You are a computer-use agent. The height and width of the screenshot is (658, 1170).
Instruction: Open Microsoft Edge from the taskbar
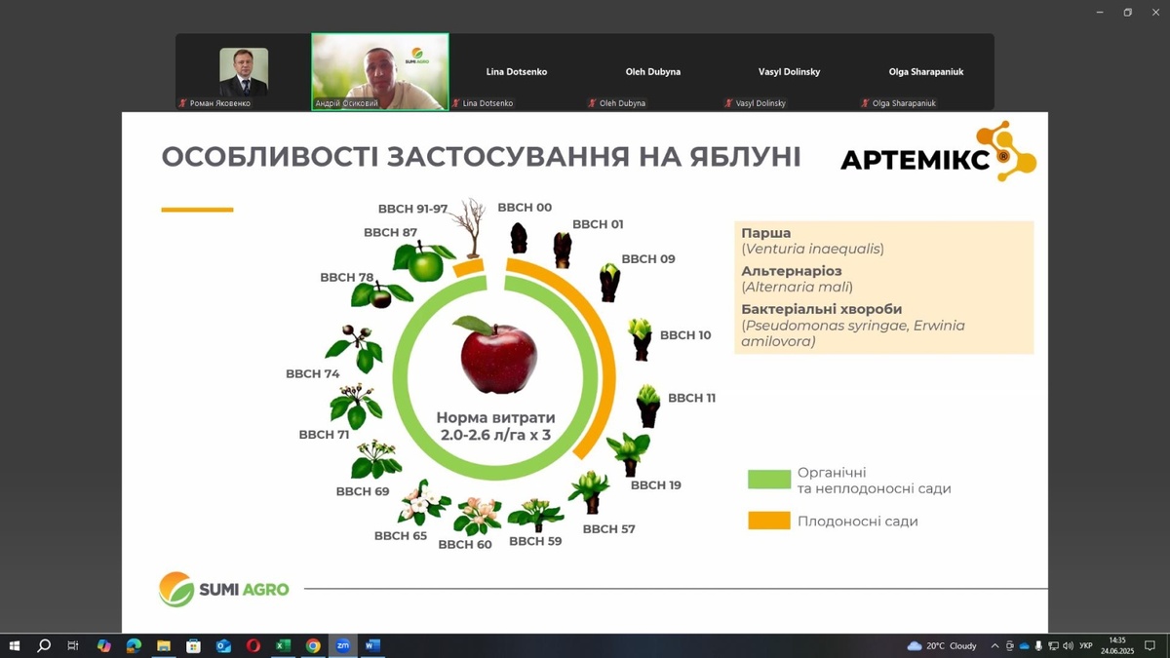pyautogui.click(x=134, y=645)
